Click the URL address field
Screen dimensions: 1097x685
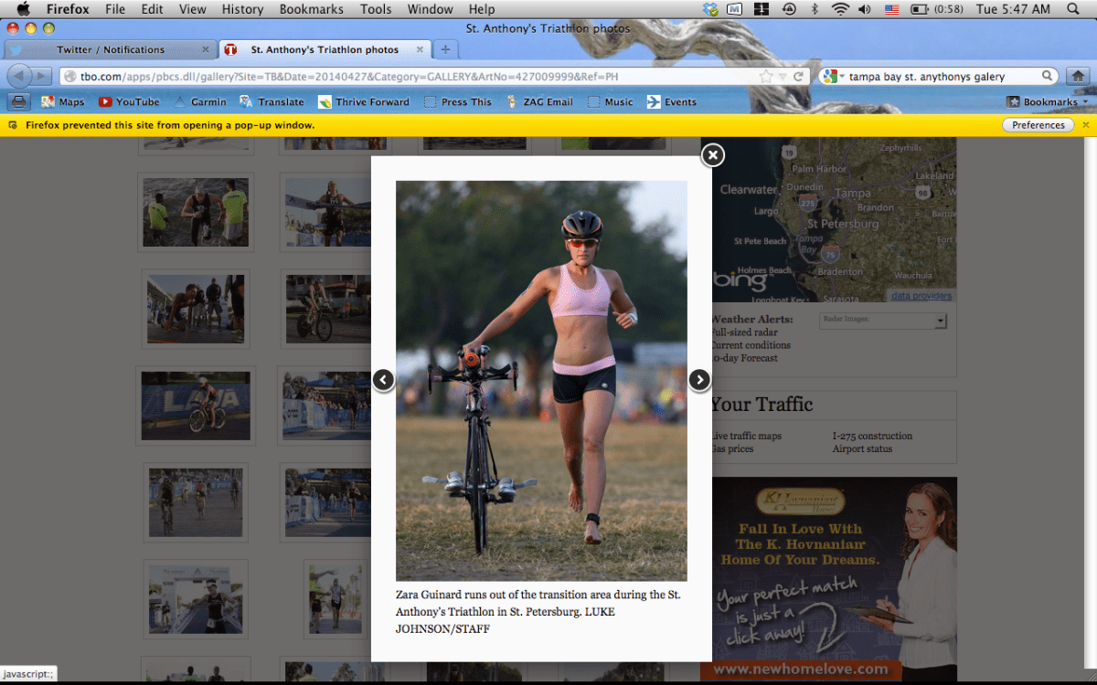pyautogui.click(x=411, y=77)
